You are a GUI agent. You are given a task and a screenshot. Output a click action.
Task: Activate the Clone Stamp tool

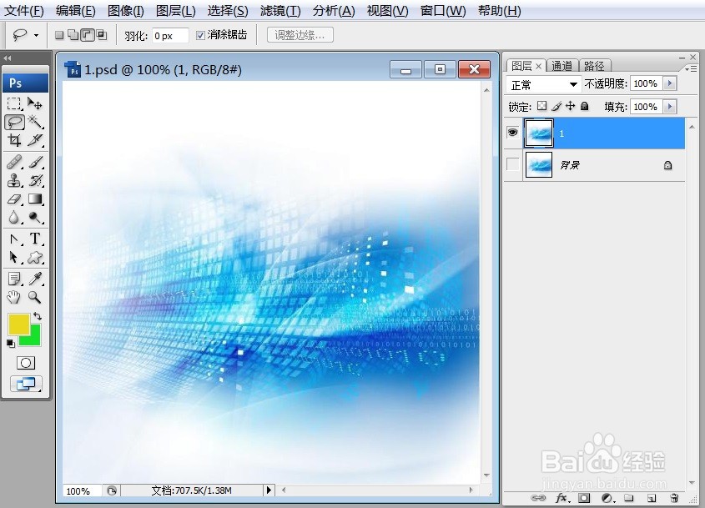[x=13, y=180]
